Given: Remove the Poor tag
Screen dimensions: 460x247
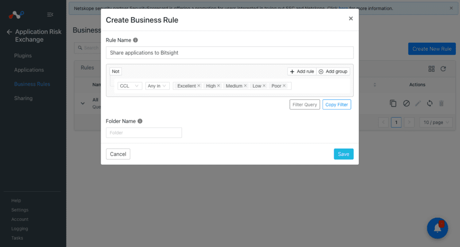Looking at the screenshot, I should pos(284,86).
